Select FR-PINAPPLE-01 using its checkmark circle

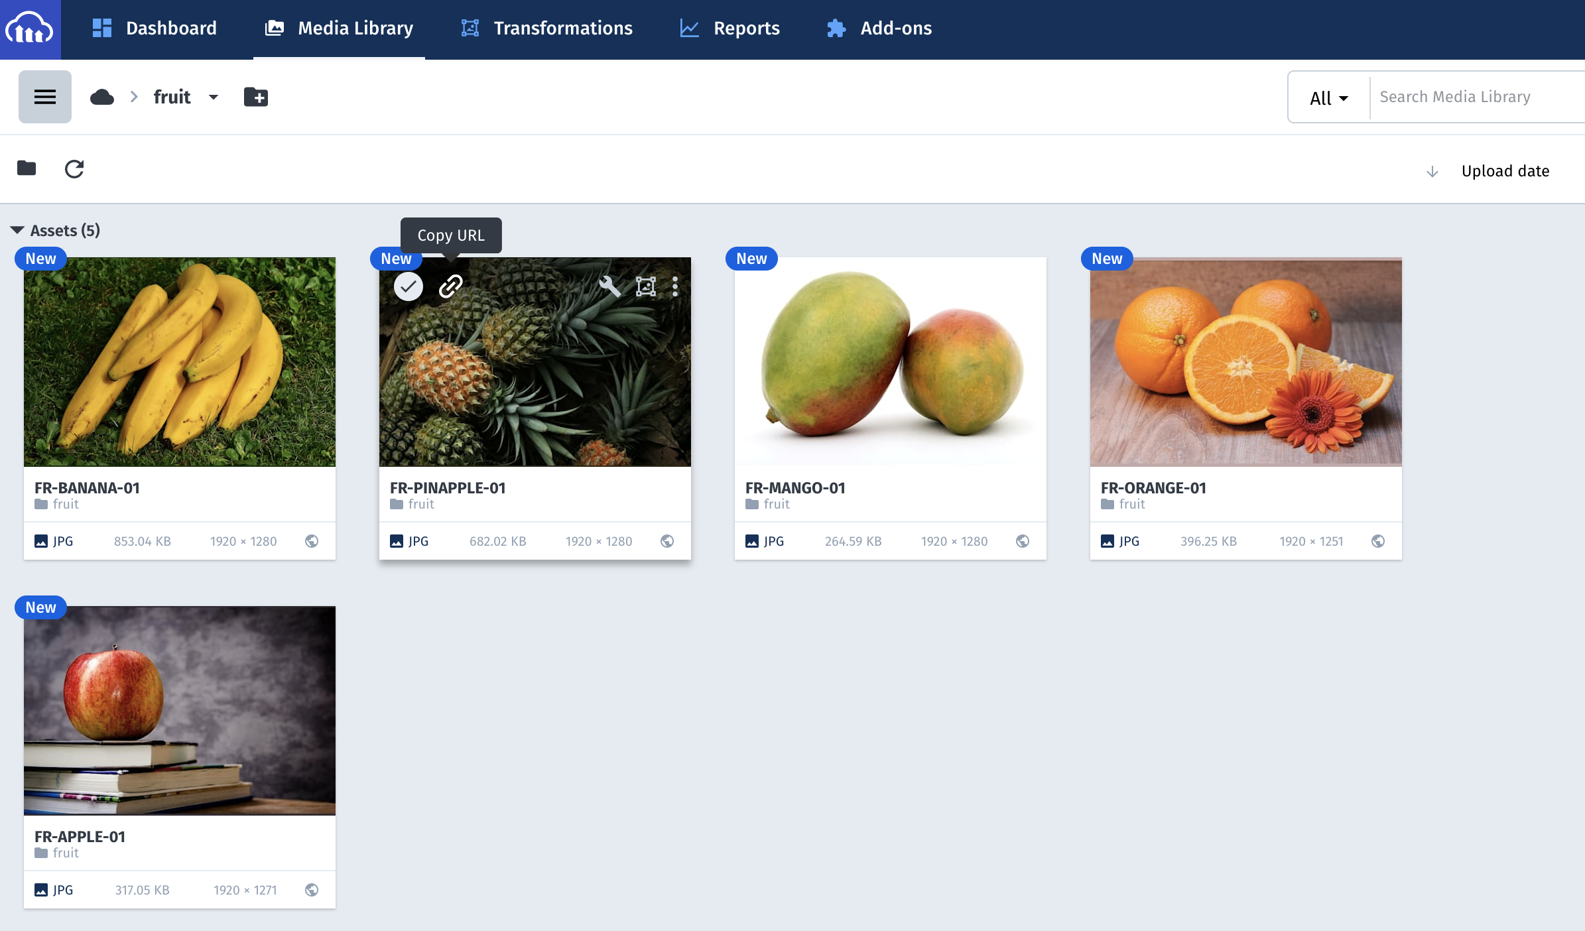(x=409, y=286)
